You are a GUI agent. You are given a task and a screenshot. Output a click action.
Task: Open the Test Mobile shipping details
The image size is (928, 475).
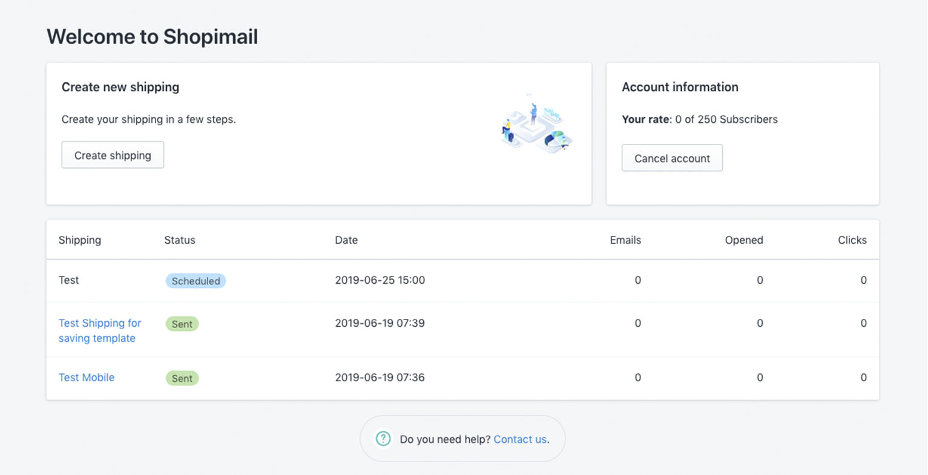coord(87,377)
